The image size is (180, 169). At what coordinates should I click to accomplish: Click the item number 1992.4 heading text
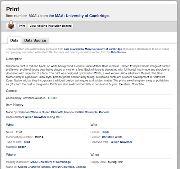[x=34, y=16]
